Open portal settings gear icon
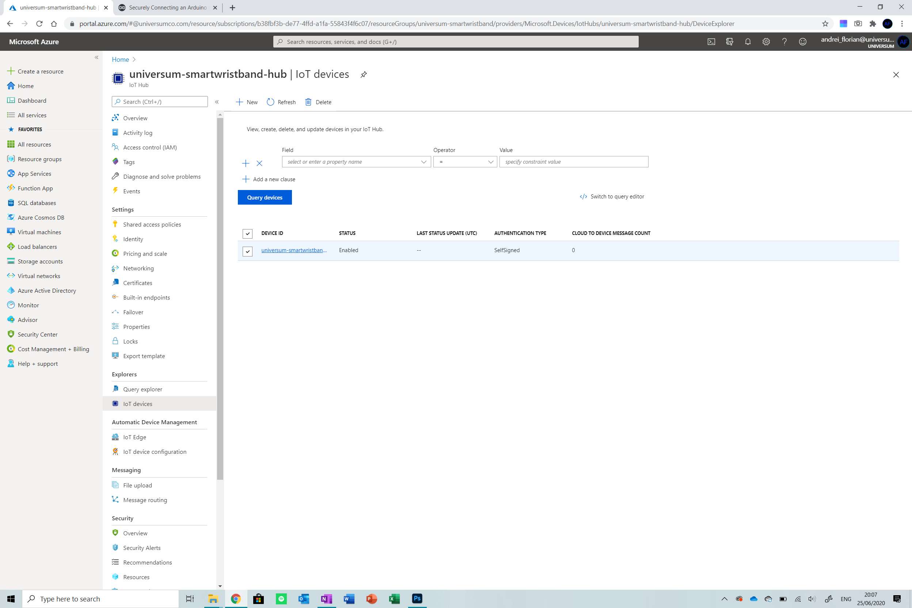This screenshot has width=912, height=608. [766, 42]
